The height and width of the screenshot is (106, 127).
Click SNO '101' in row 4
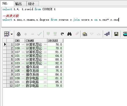coord(17,56)
